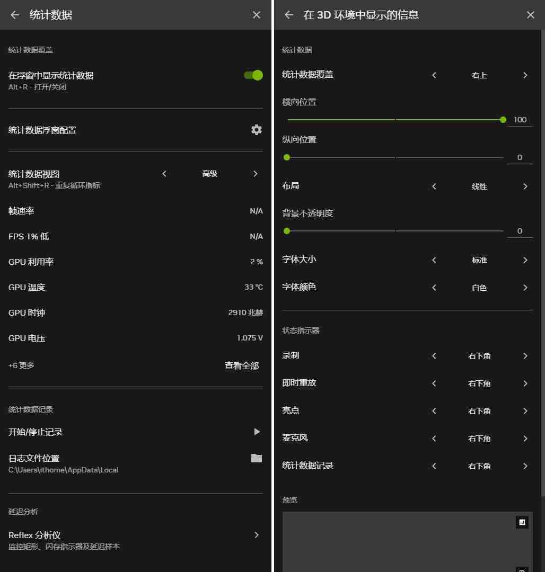Switch 布局 from 线性 to next option
The image size is (545, 572).
pyautogui.click(x=525, y=186)
